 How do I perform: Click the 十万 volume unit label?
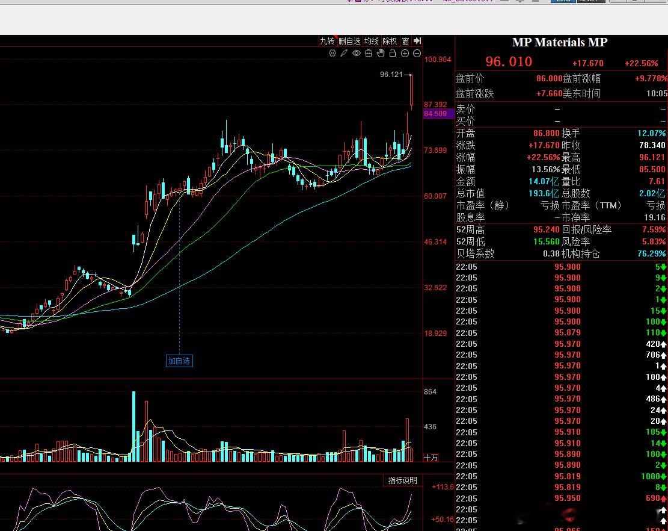[x=431, y=458]
